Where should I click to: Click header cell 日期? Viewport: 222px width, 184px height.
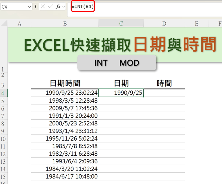tap(121, 83)
